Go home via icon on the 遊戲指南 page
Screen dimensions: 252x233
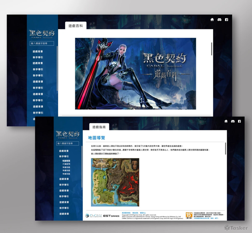(x=226, y=121)
